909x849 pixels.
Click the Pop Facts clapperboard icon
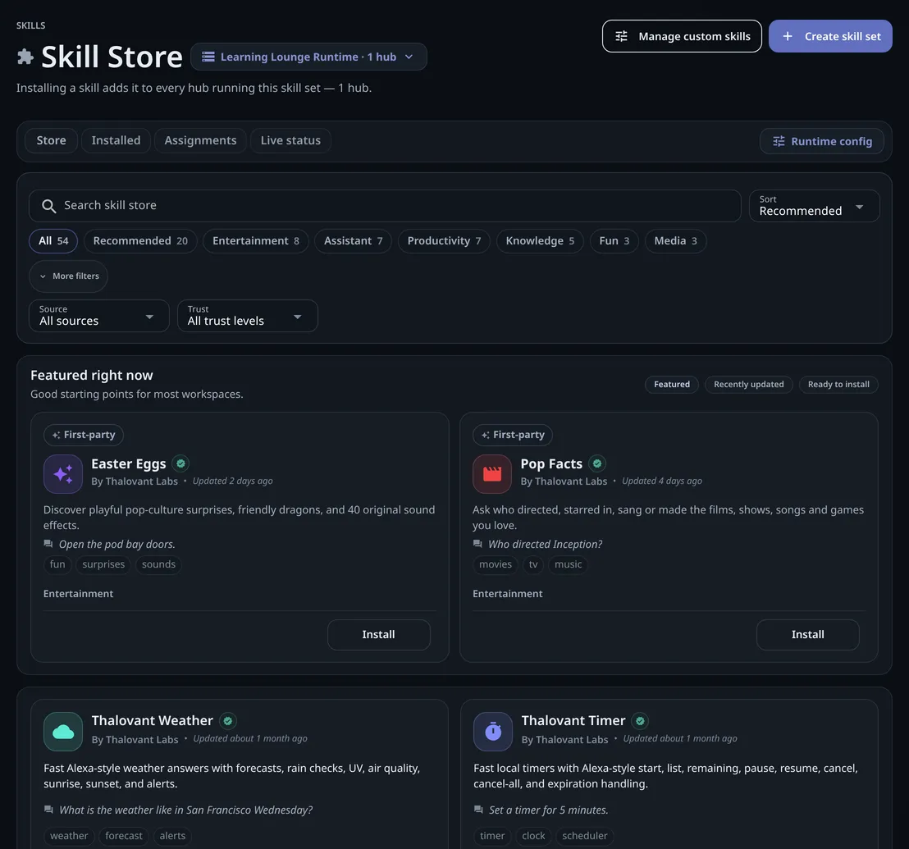pos(492,474)
